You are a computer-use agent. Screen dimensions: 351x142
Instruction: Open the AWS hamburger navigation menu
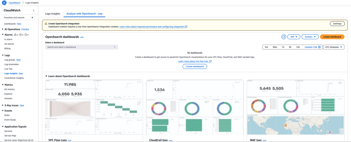[4, 3]
